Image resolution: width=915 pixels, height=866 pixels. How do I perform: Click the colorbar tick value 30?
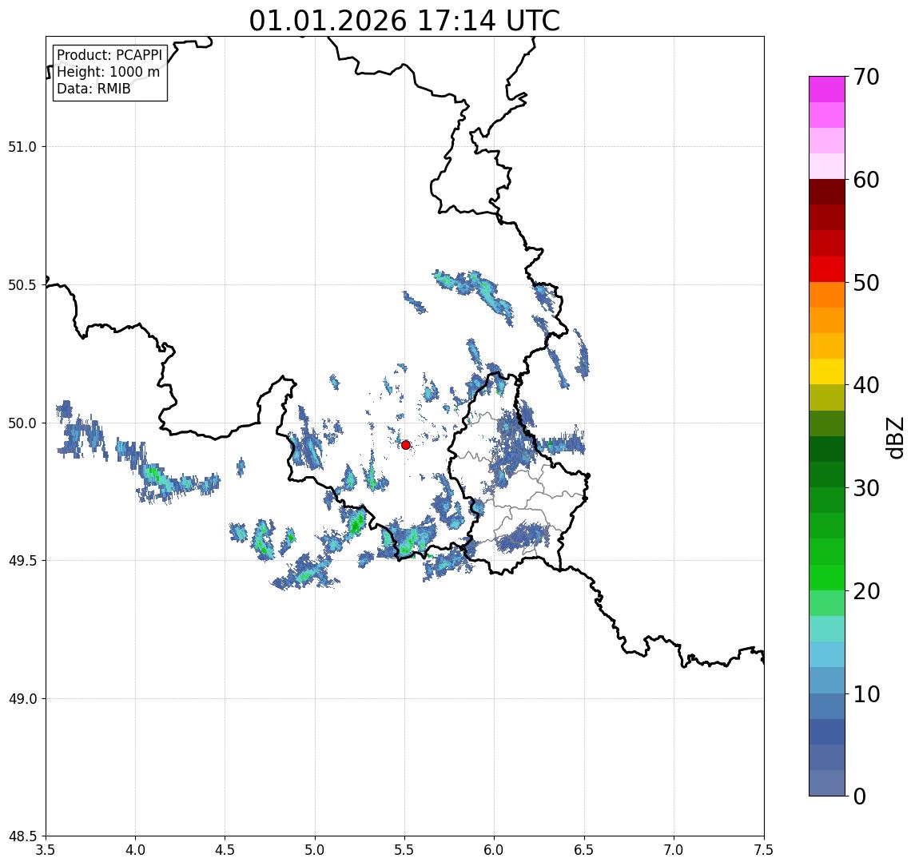pos(866,488)
